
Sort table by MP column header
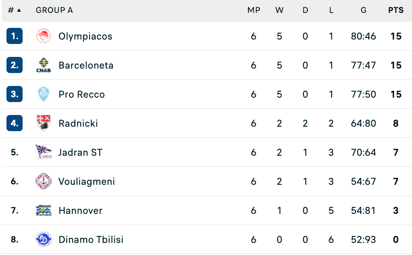254,10
